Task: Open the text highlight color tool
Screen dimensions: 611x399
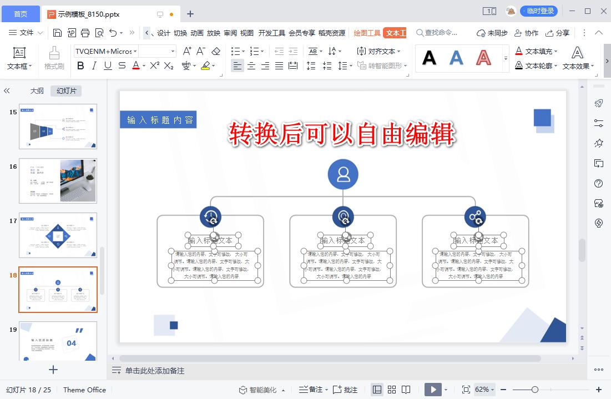Action: tap(205, 67)
